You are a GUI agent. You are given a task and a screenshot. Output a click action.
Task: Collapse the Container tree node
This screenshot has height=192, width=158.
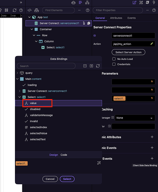tap(32, 29)
